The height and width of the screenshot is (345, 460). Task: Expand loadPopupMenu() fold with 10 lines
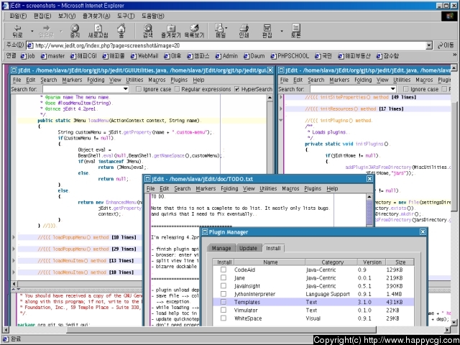[x=14, y=237]
